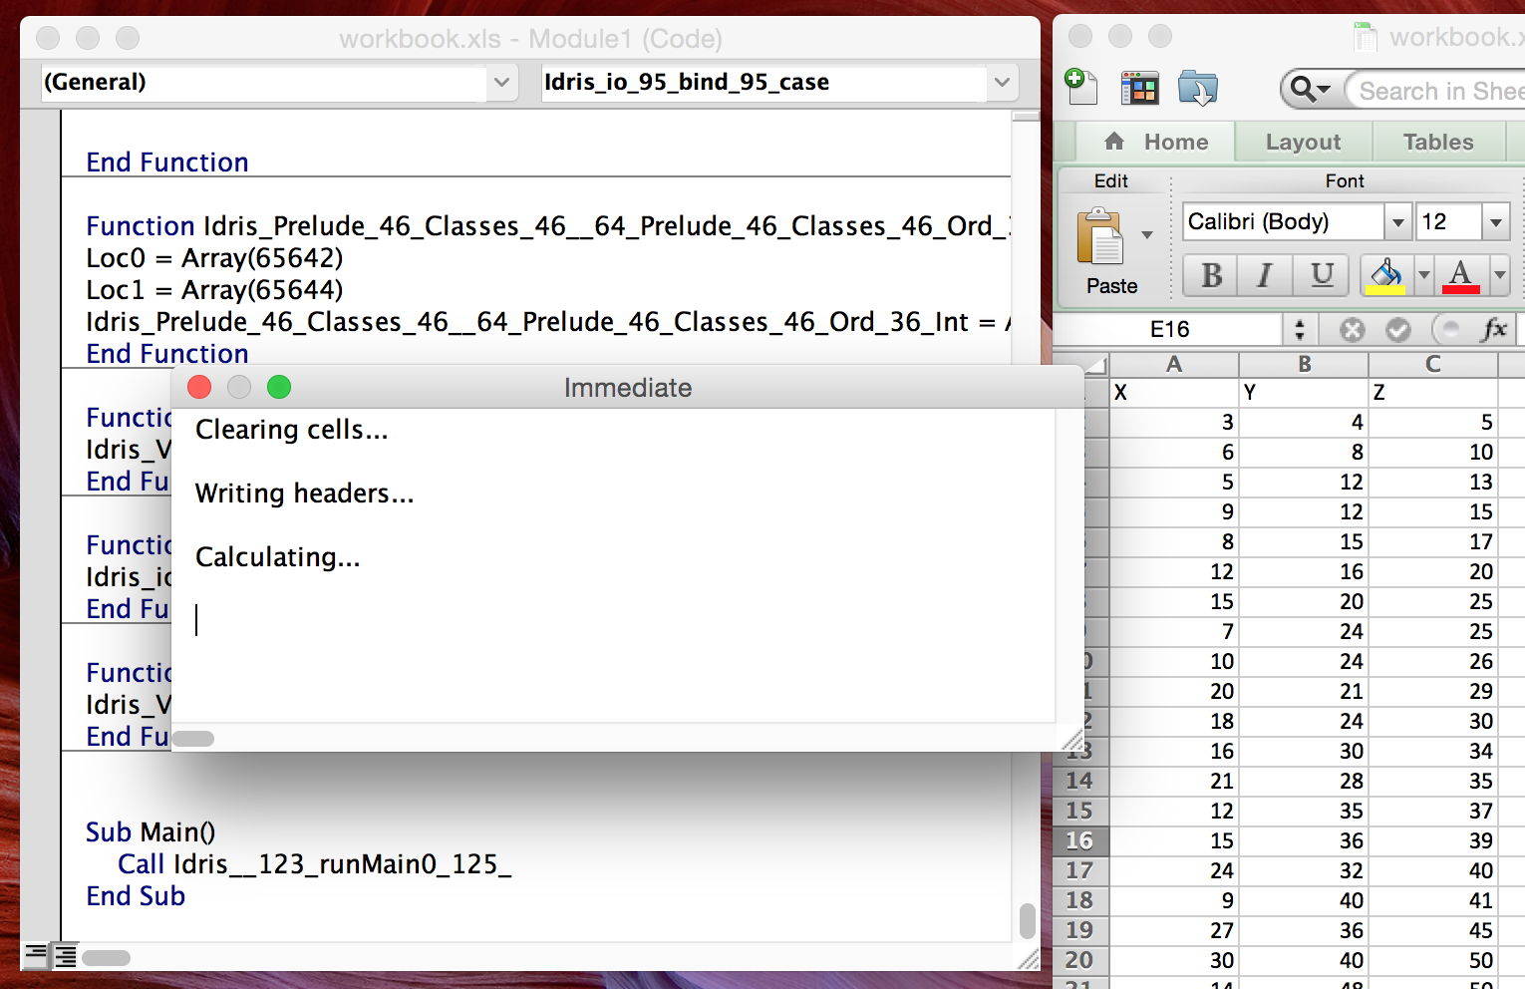
Task: Switch to the Layout ribbon tab
Action: tap(1303, 142)
